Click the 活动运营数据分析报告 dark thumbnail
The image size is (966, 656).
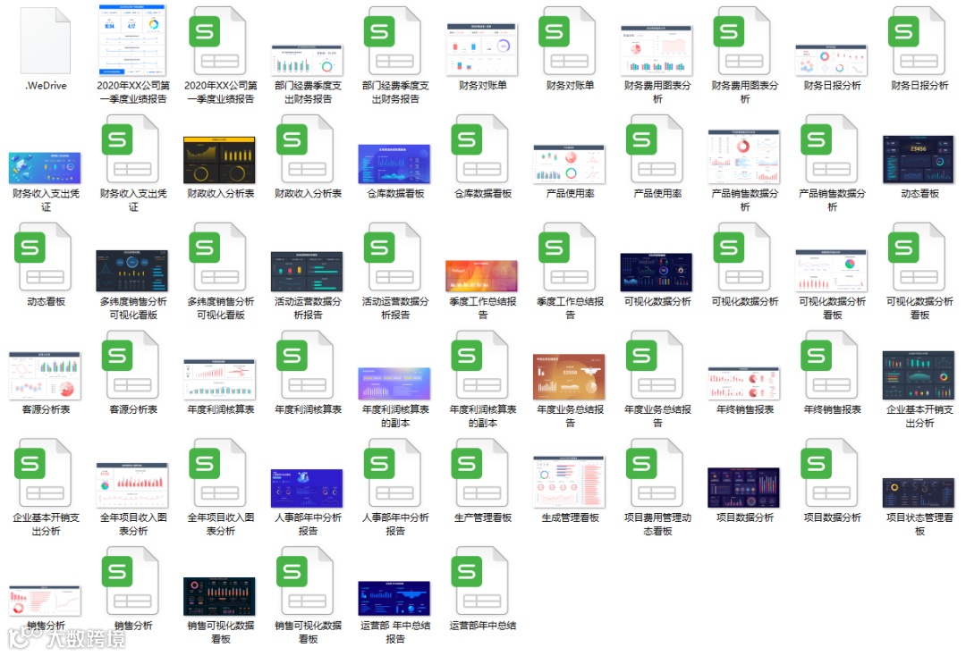pos(308,272)
